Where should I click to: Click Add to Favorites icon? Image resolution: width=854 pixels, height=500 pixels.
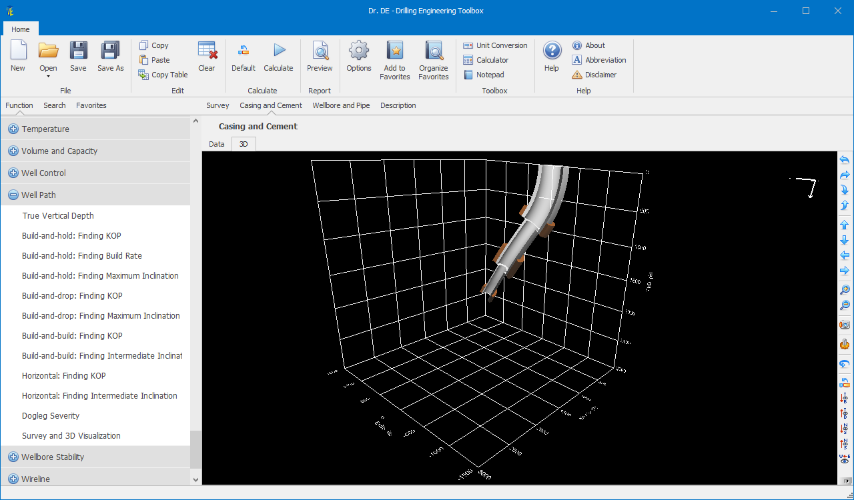click(395, 51)
